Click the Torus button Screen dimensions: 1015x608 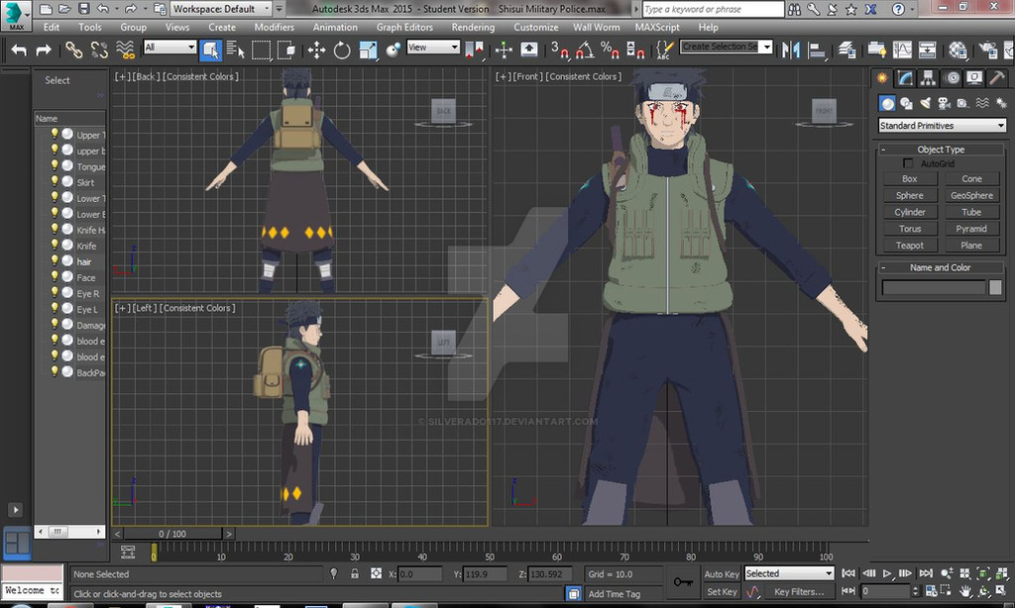(x=910, y=229)
